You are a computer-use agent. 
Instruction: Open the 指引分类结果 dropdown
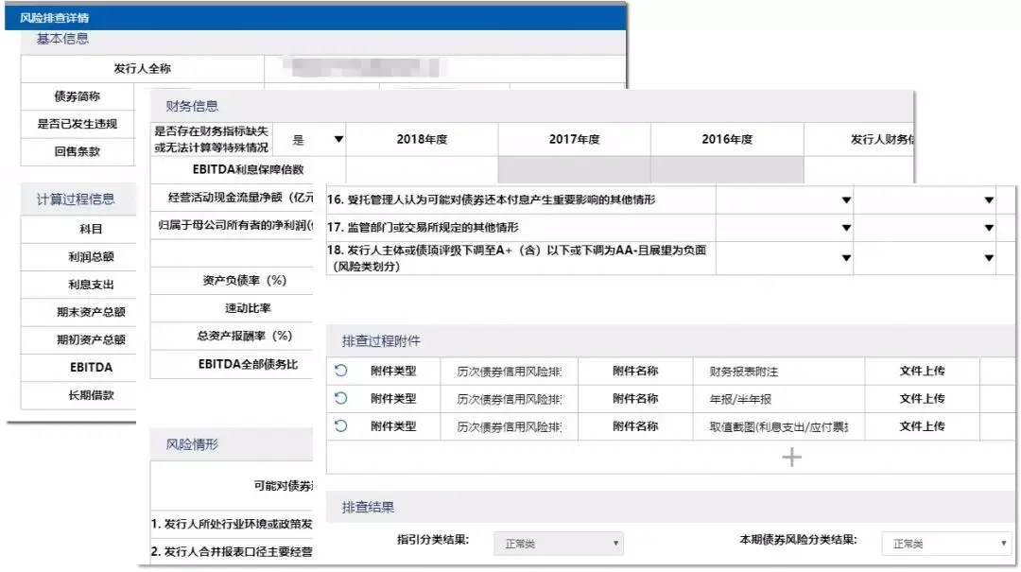click(x=559, y=544)
